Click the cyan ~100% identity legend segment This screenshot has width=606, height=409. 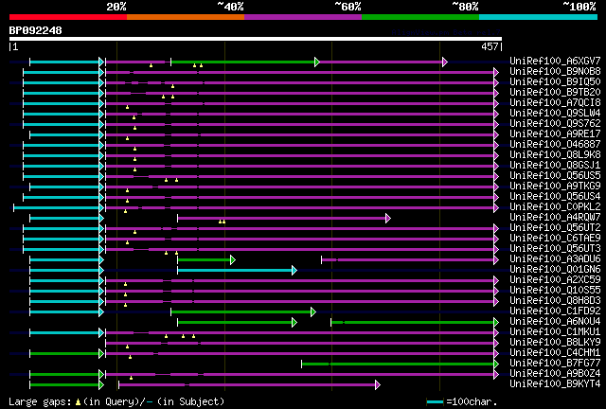point(539,17)
